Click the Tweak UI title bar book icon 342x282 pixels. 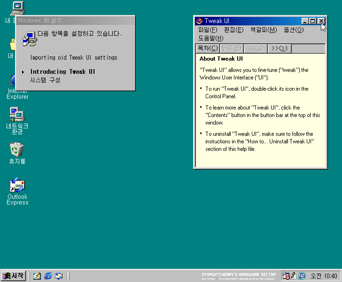(199, 21)
